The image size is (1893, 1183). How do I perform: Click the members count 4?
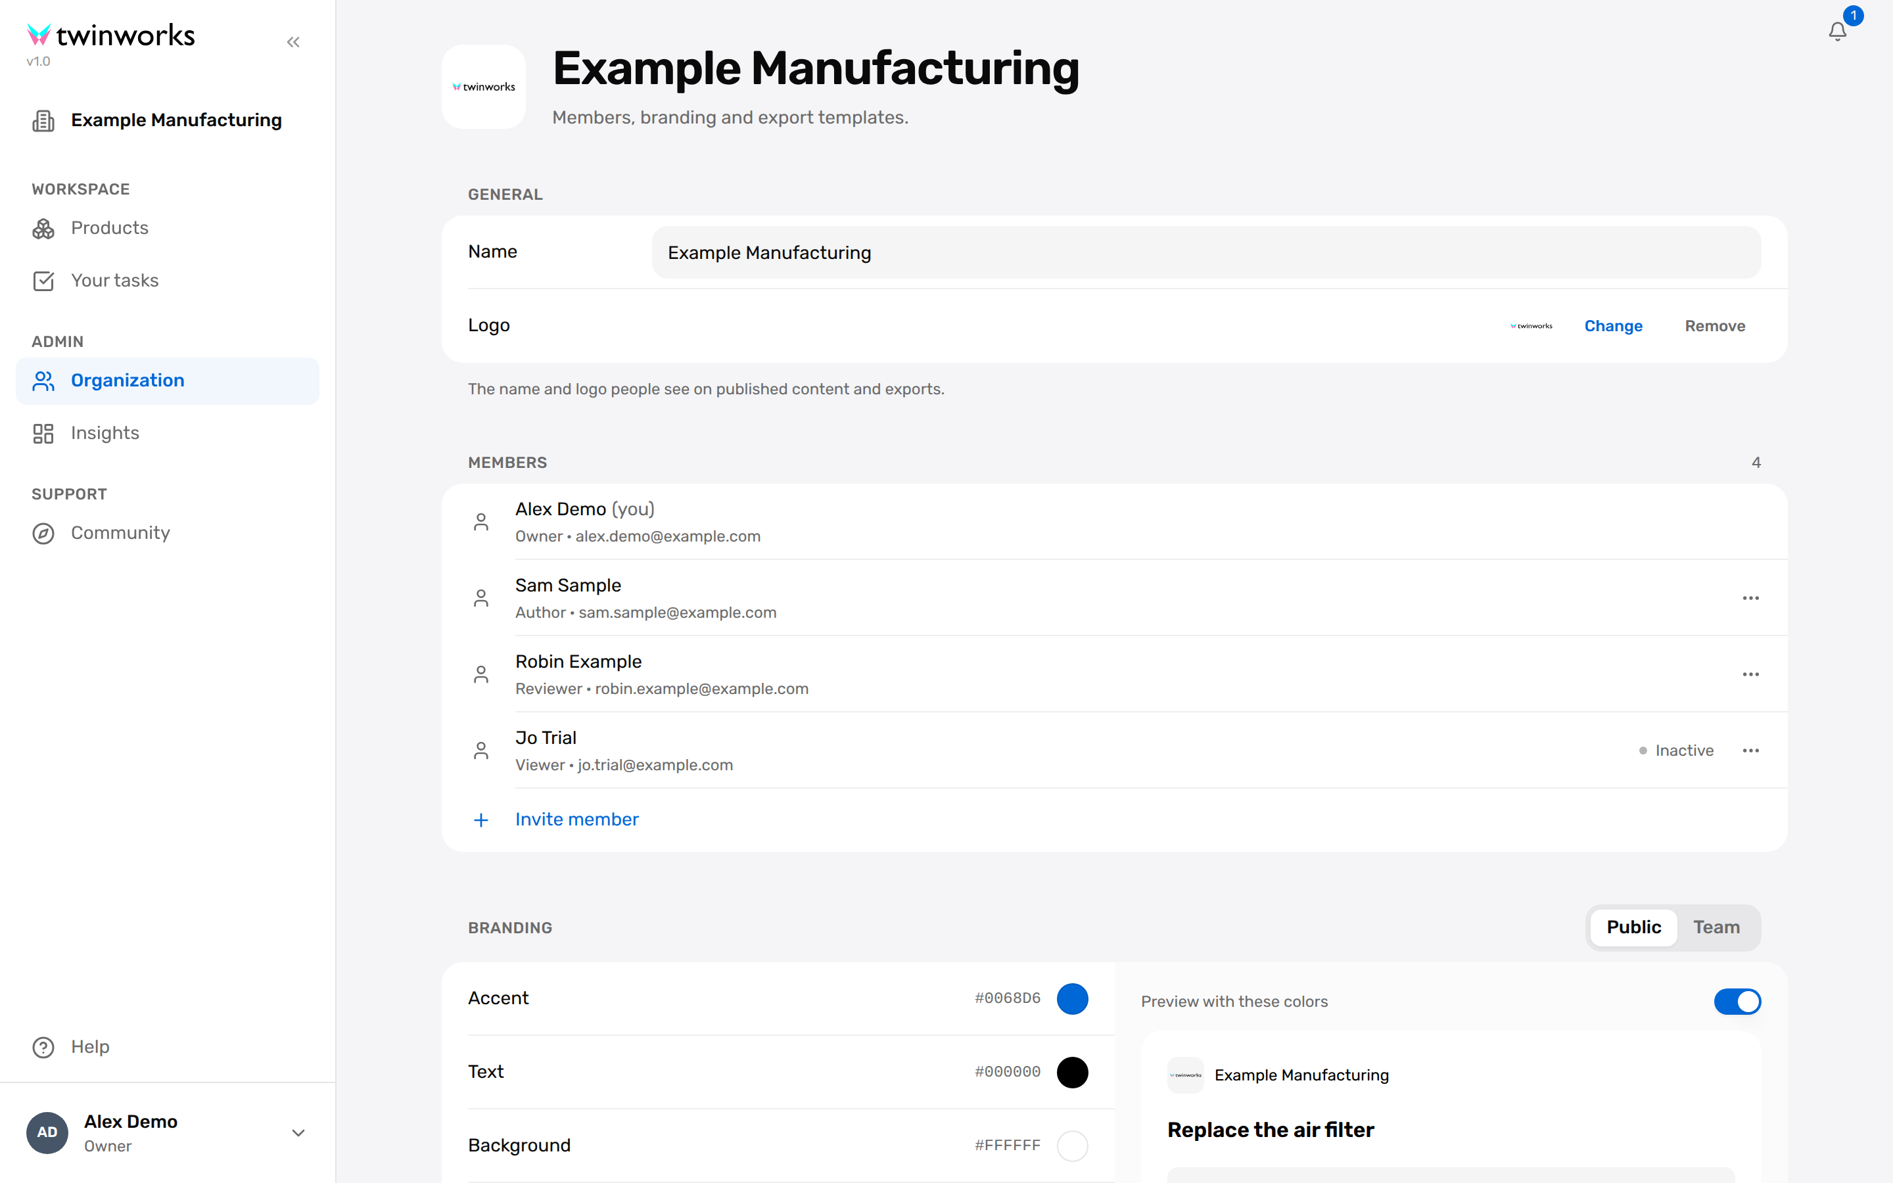click(x=1756, y=463)
